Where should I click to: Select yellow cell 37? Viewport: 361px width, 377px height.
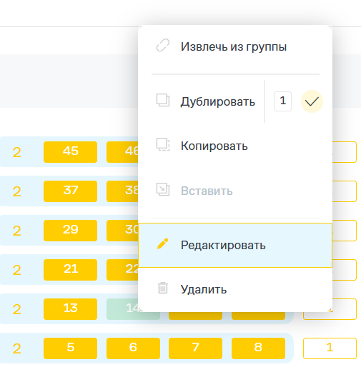(x=70, y=191)
